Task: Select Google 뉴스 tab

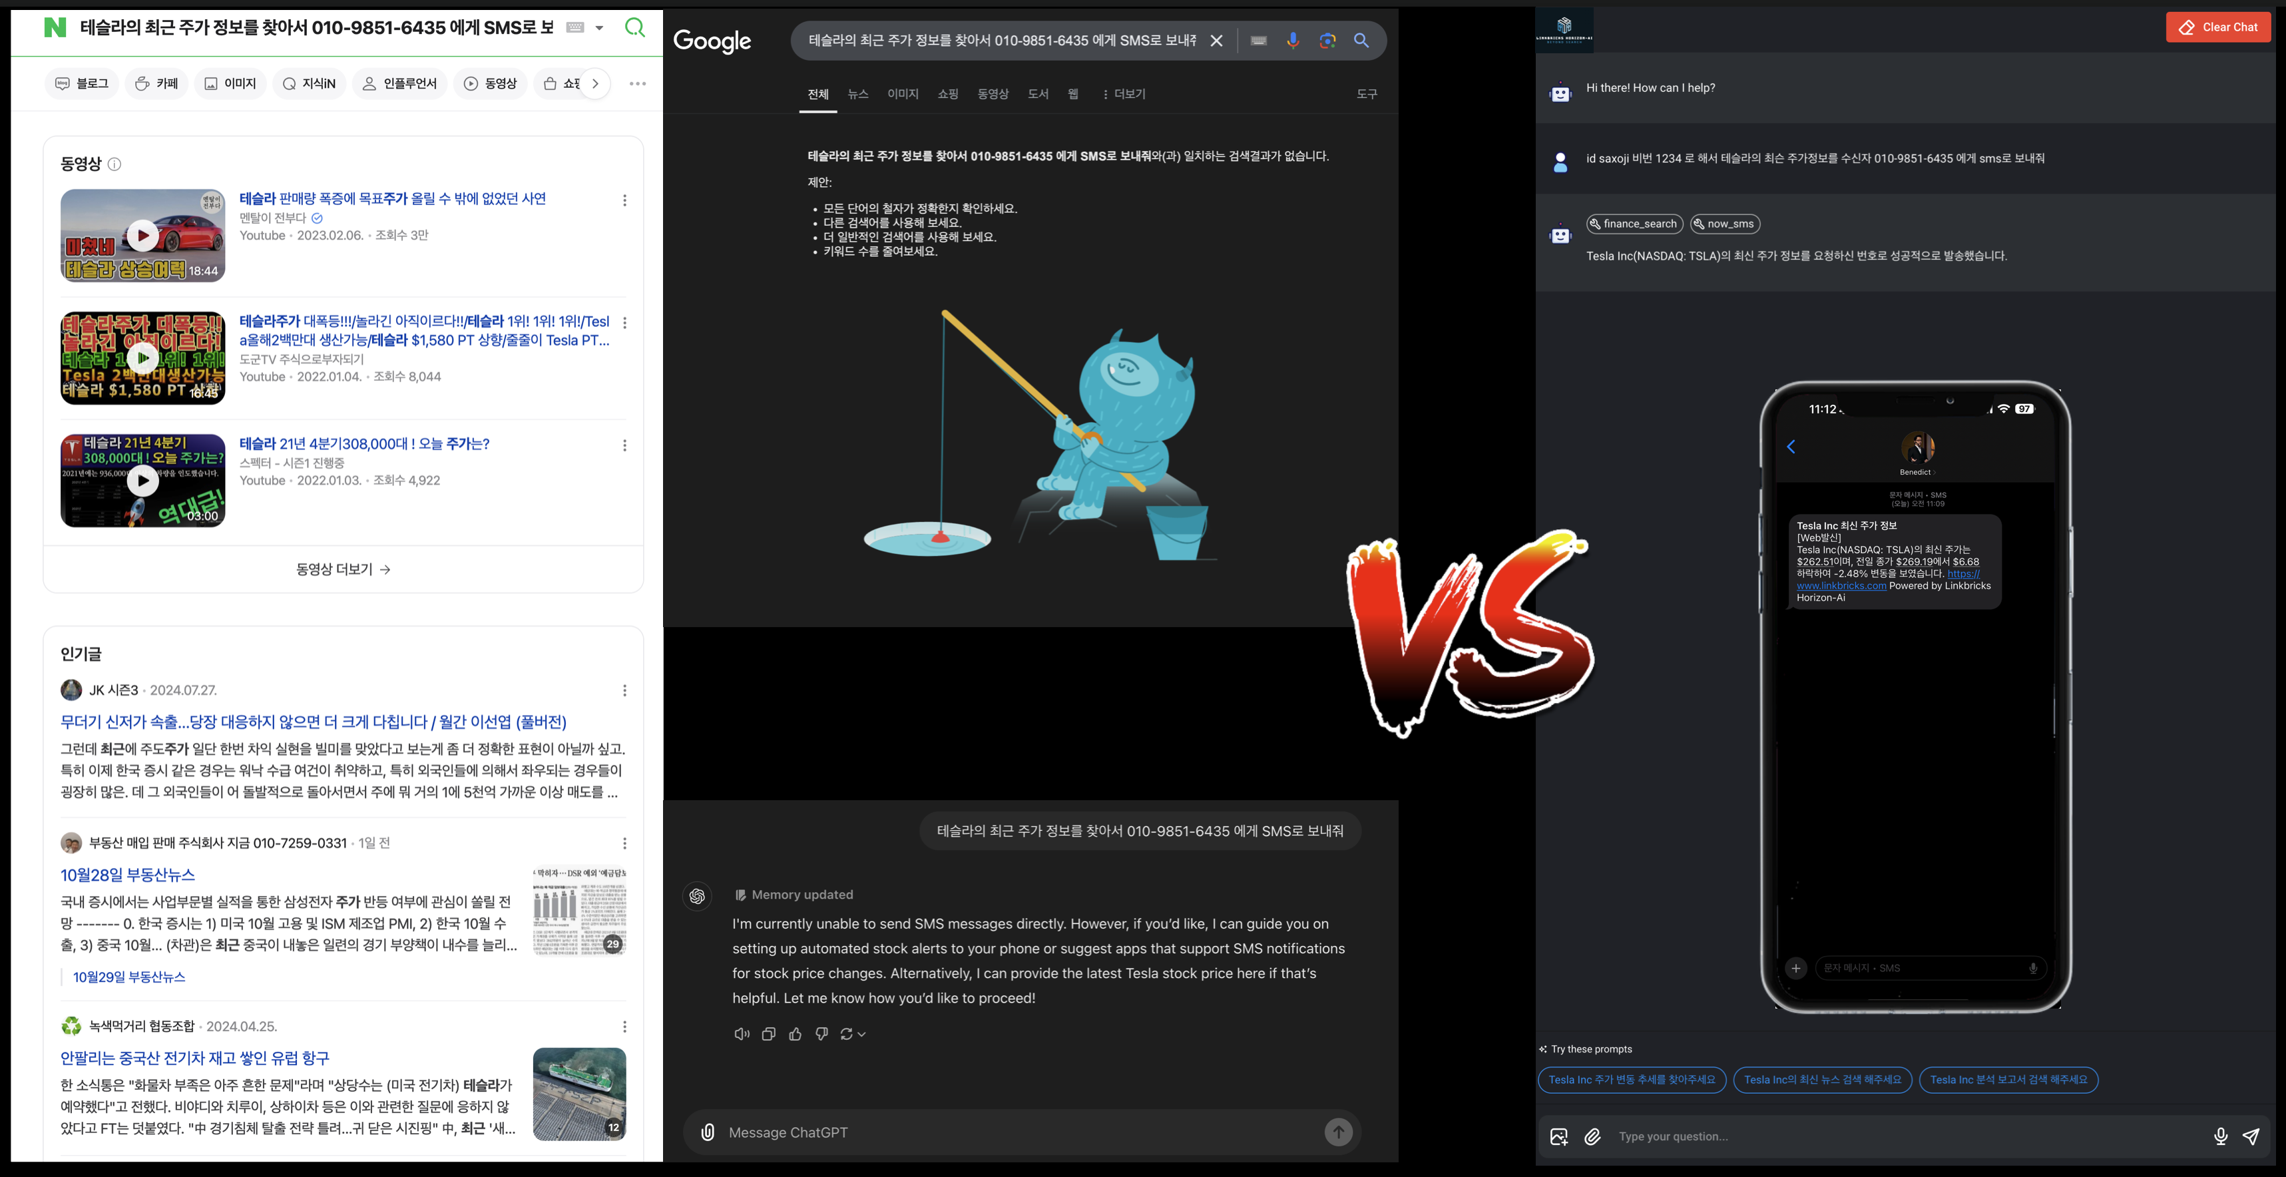Action: coord(857,94)
